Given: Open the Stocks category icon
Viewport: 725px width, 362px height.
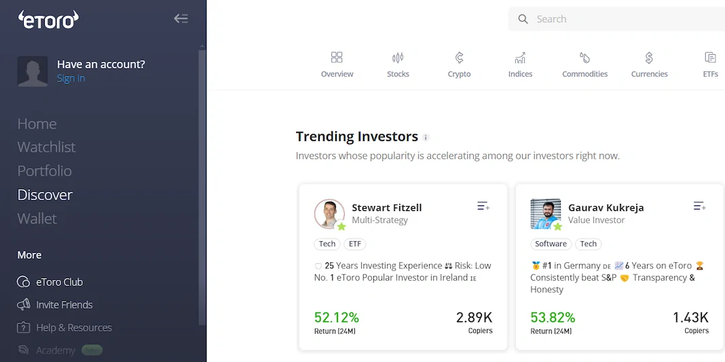Looking at the screenshot, I should (x=398, y=58).
